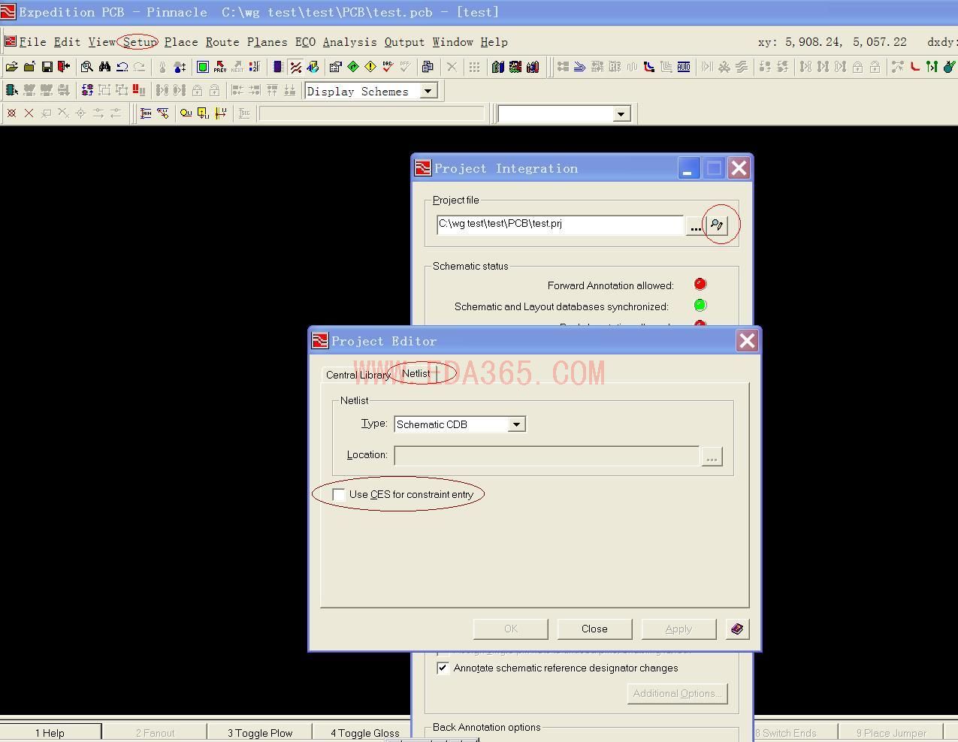Click the xy coordinates readout
Image resolution: width=958 pixels, height=742 pixels.
point(832,42)
